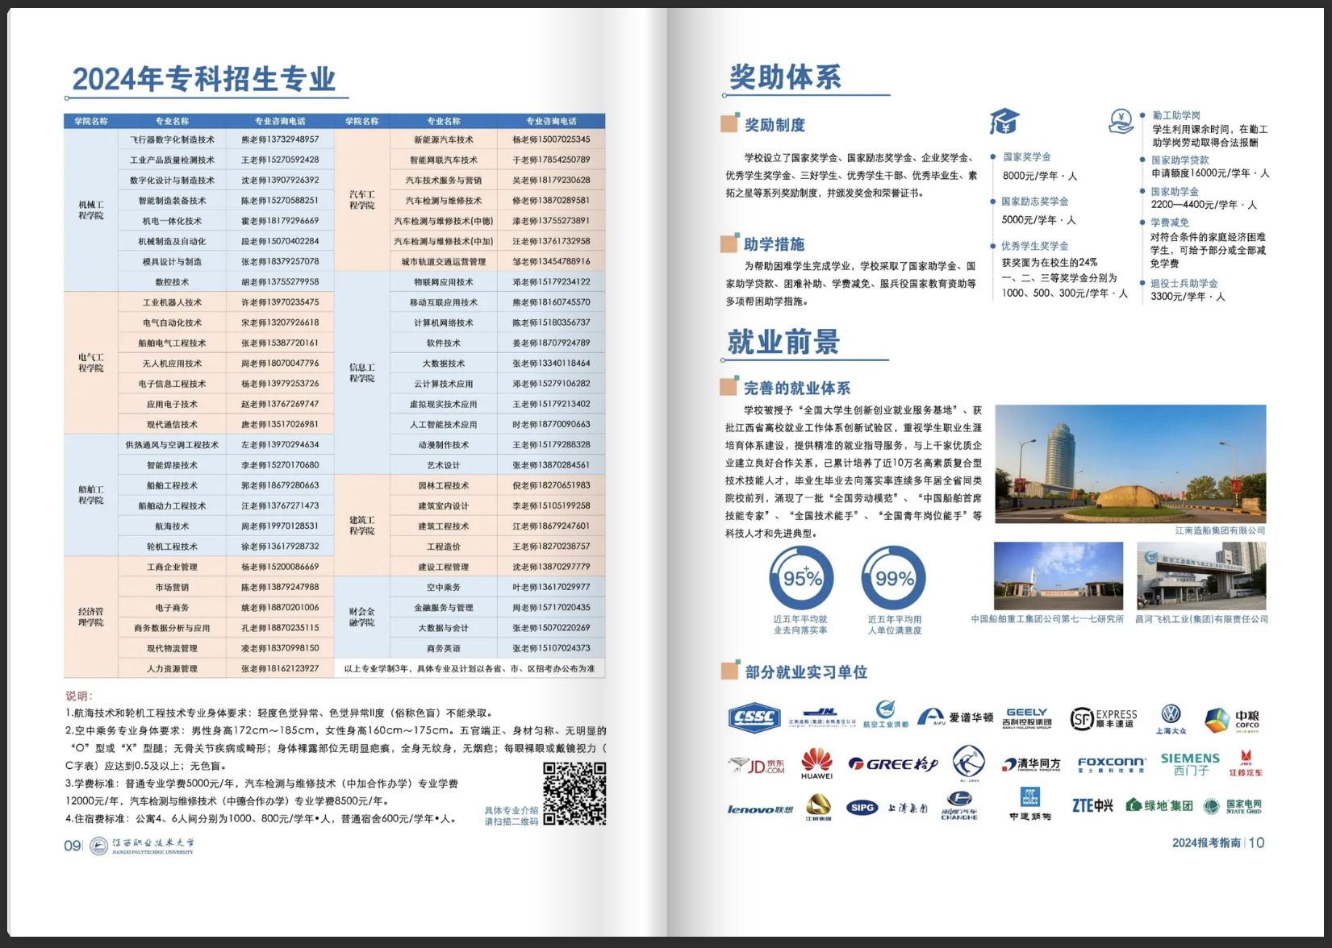Click the SIEMENS 西门子 logo
1332x948 pixels.
coord(1190,763)
